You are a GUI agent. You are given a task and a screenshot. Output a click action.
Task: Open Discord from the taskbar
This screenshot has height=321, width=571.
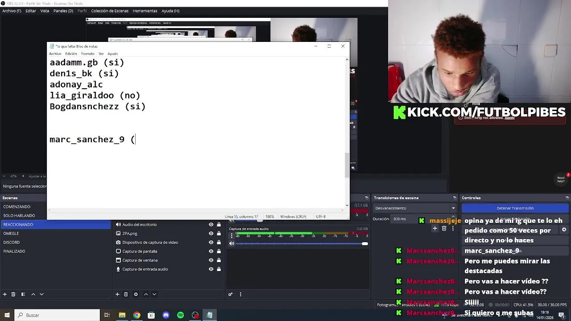166,315
